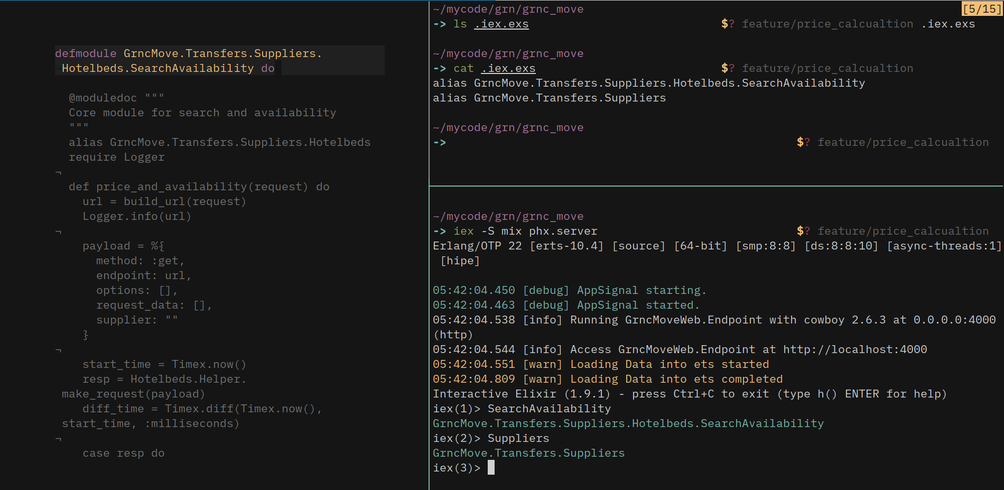This screenshot has height=490, width=1004.
Task: Click the ¬ marker below require Logger
Action: click(x=58, y=172)
